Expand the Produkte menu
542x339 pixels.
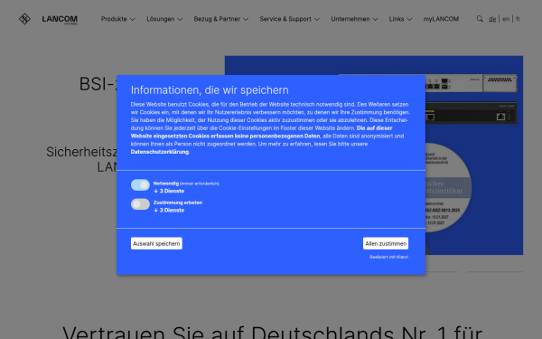click(x=117, y=19)
